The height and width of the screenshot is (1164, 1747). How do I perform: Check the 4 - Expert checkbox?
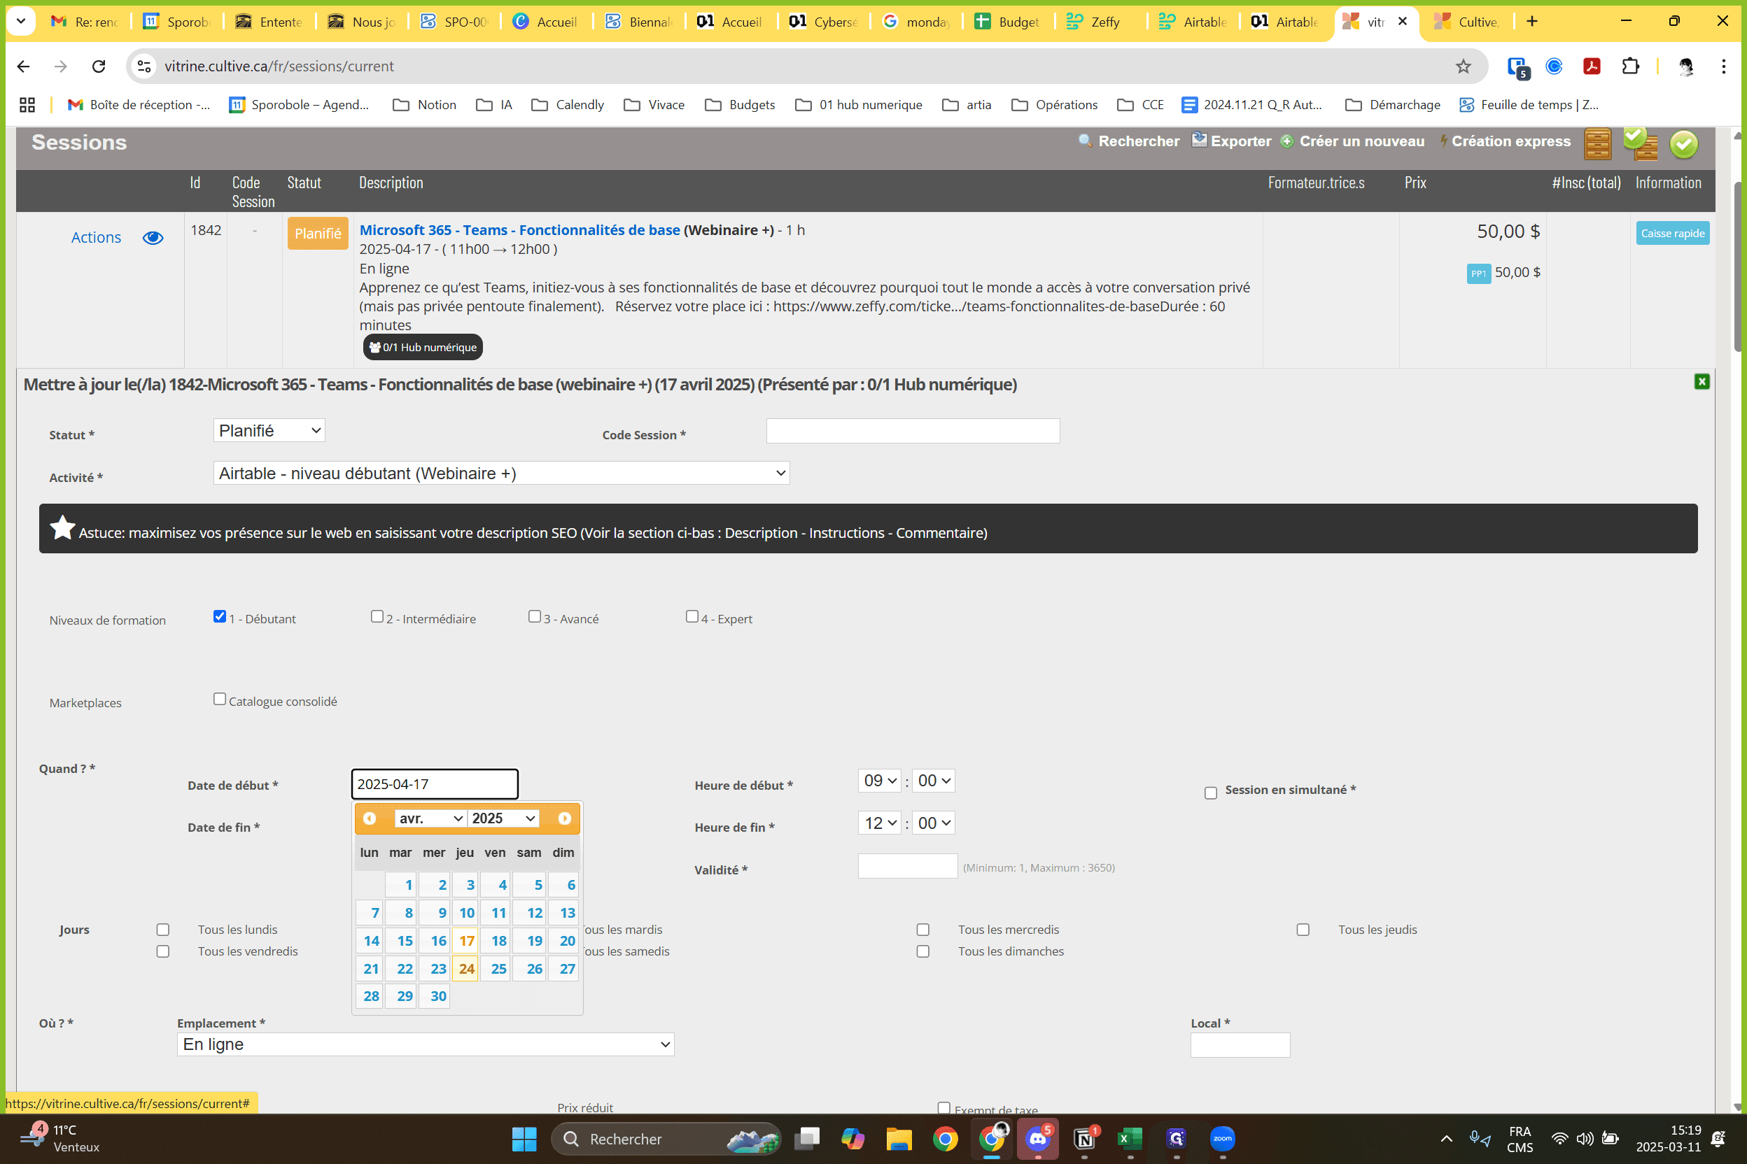[692, 616]
